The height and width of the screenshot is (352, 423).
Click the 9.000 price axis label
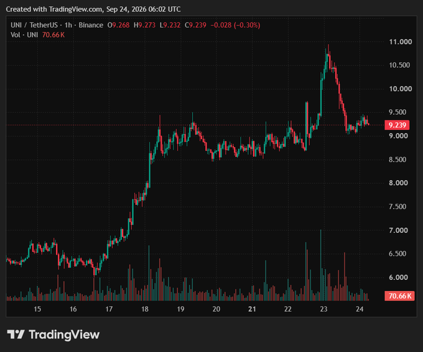click(398, 136)
